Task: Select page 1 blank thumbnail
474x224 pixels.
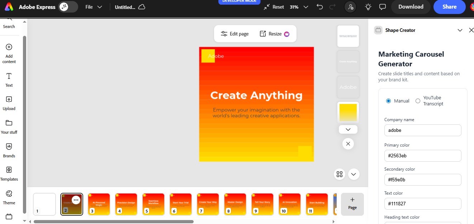Action: 44,204
